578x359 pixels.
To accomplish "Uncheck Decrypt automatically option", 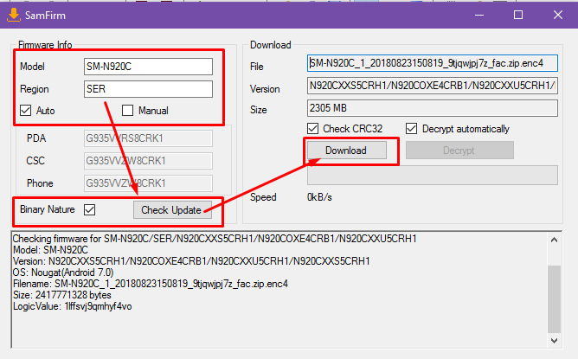I will pos(412,129).
